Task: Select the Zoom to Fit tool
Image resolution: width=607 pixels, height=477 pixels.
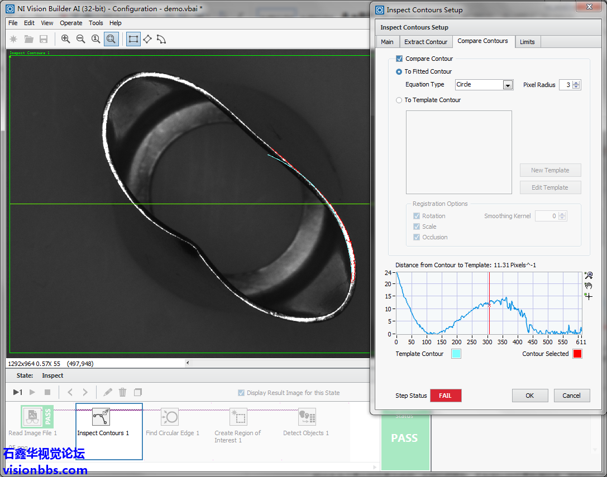Action: 111,39
